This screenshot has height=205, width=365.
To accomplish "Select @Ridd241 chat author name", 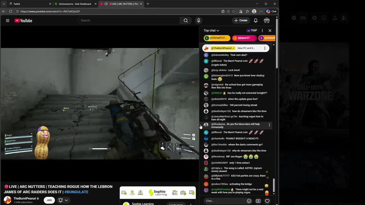I will pos(218,93).
